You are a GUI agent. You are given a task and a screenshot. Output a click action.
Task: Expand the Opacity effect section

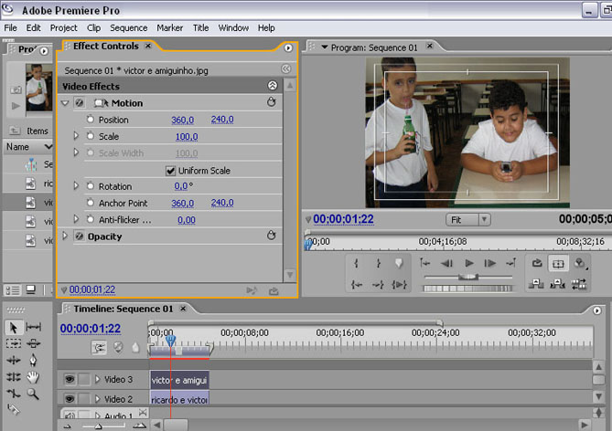pos(65,237)
